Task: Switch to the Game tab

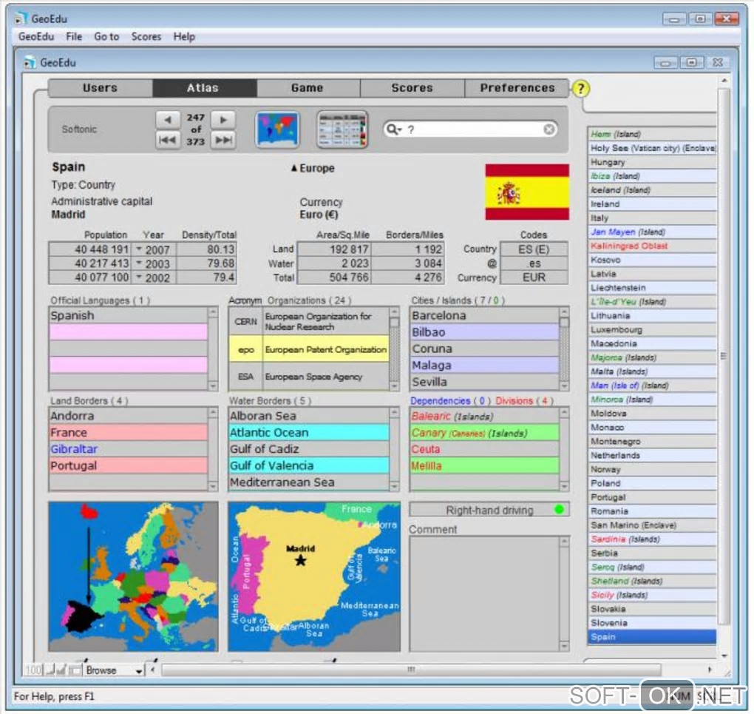Action: tap(308, 88)
